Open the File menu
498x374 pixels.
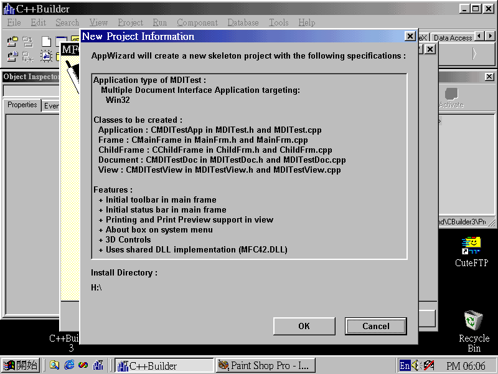click(14, 22)
